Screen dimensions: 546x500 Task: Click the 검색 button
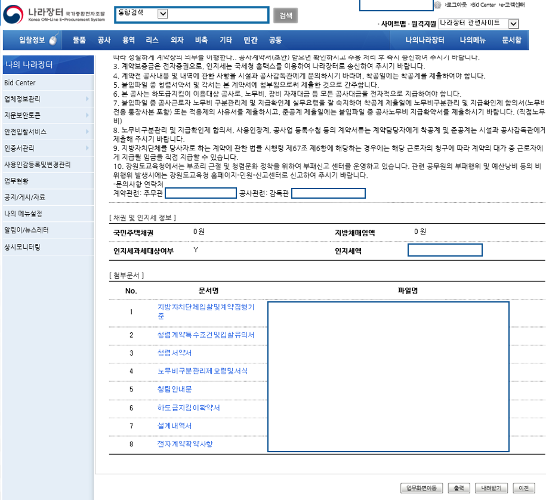286,16
